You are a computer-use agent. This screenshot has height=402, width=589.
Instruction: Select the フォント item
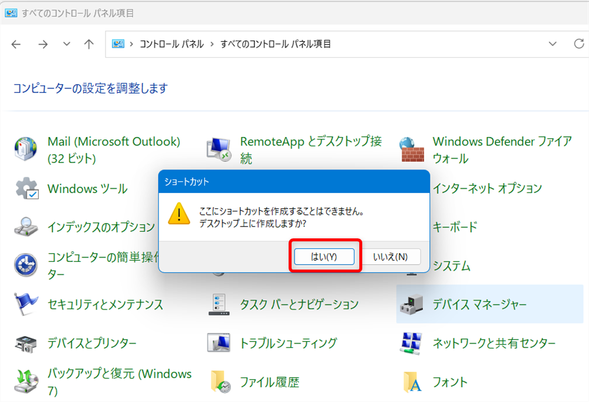pyautogui.click(x=450, y=381)
